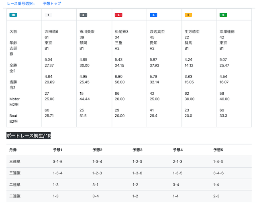Click the 予想5 column header

(x=218, y=150)
